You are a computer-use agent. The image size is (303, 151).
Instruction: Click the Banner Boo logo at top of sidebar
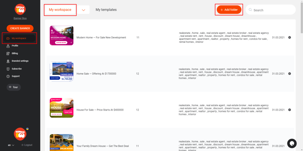pyautogui.click(x=20, y=9)
